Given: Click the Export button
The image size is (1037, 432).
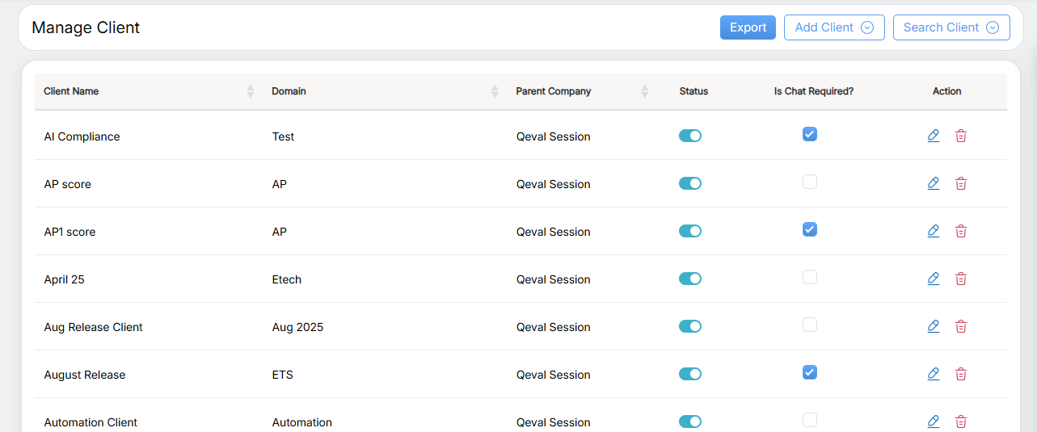Looking at the screenshot, I should [748, 27].
